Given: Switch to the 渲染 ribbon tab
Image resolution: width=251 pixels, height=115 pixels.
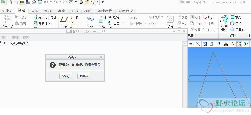Looking at the screenshot, I should [x=61, y=11].
